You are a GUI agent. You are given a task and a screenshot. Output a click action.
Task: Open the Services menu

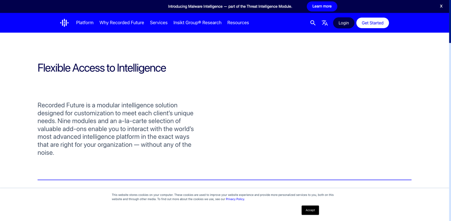coord(159,23)
